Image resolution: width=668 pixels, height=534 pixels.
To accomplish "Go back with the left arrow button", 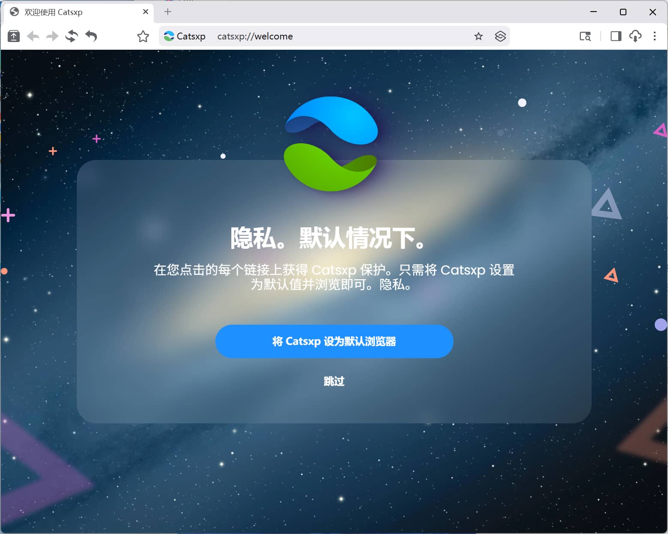I will tap(33, 36).
